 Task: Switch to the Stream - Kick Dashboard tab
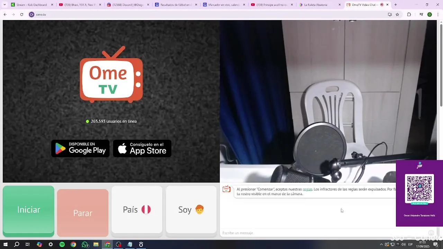click(32, 5)
